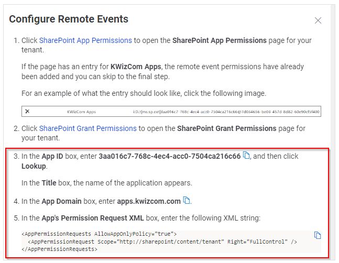Copy the App ID value
The width and height of the screenshot is (339, 263).
coord(246,155)
